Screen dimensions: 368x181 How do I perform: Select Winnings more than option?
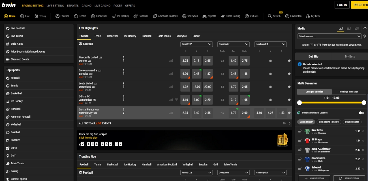tap(349, 92)
